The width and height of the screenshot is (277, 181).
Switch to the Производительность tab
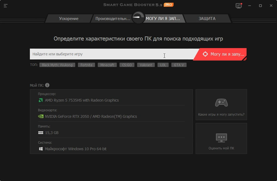pos(113,19)
